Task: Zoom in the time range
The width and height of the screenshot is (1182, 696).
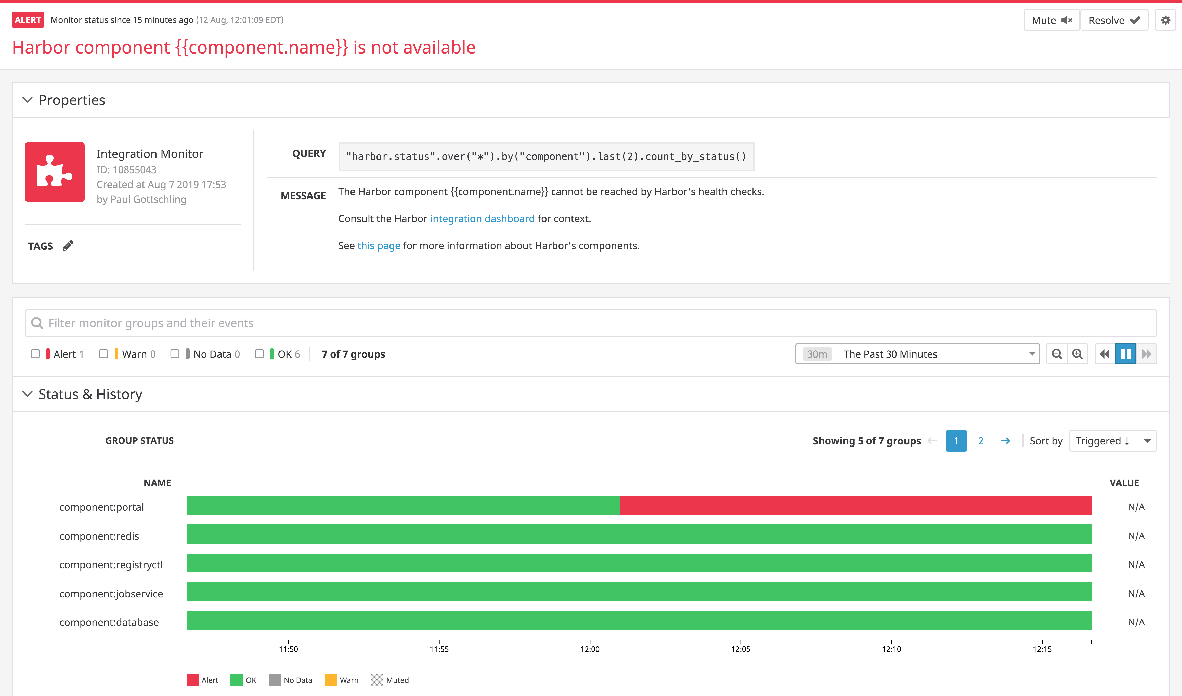Action: (1077, 354)
